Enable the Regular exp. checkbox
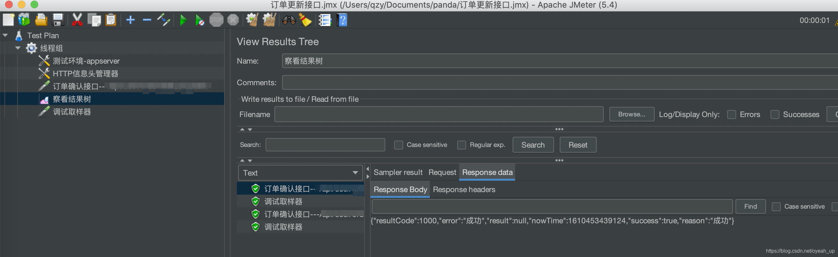Image resolution: width=838 pixels, height=257 pixels. [x=462, y=145]
